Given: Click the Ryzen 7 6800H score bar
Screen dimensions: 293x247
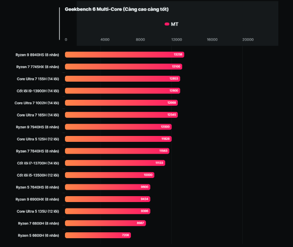Looking at the screenshot, I should pyautogui.click(x=105, y=223).
